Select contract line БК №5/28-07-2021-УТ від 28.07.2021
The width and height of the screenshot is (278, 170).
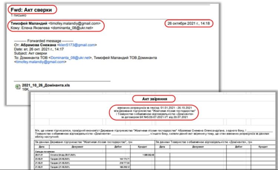[x=155, y=117]
